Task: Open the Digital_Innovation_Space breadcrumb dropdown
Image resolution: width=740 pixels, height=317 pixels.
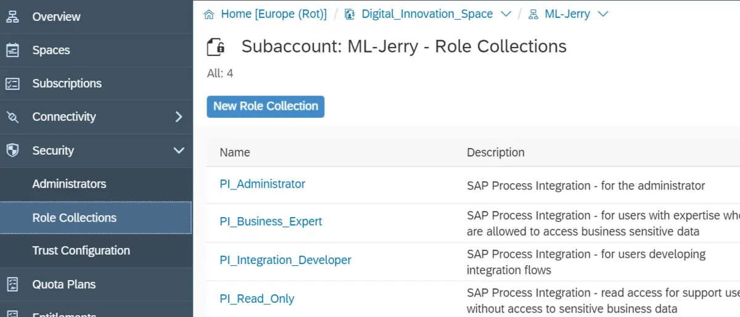Action: (506, 14)
